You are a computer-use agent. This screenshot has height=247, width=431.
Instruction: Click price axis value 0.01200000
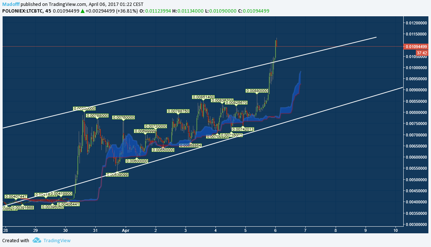click(x=417, y=23)
